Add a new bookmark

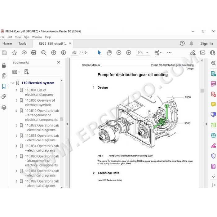tap(27, 72)
